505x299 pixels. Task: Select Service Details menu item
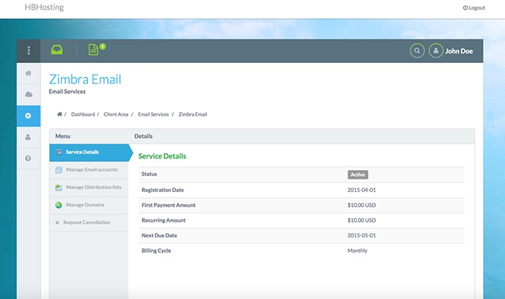coord(81,152)
